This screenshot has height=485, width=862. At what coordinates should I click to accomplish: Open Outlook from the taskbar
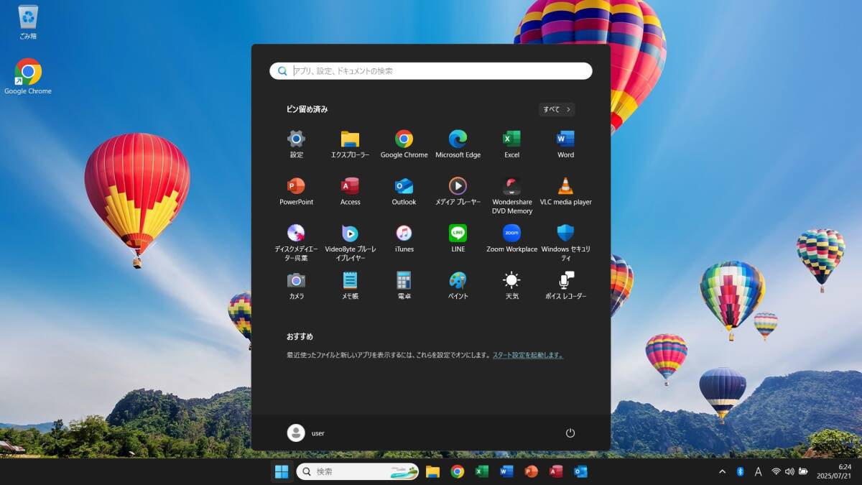click(x=580, y=471)
